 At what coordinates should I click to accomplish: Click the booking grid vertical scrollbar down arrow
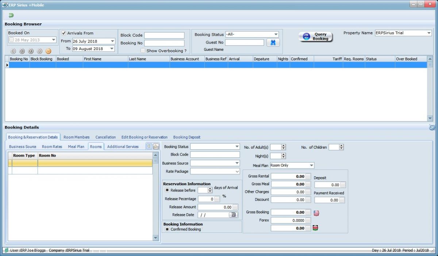430,118
